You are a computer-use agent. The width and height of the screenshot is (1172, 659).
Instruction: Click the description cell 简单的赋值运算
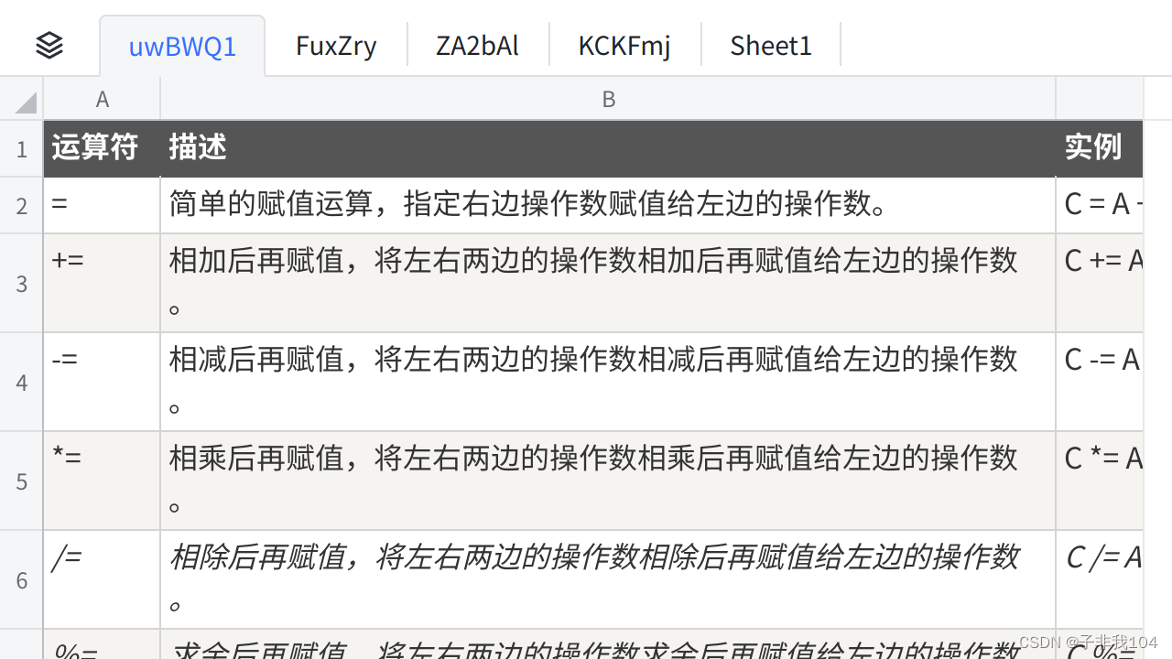[608, 205]
